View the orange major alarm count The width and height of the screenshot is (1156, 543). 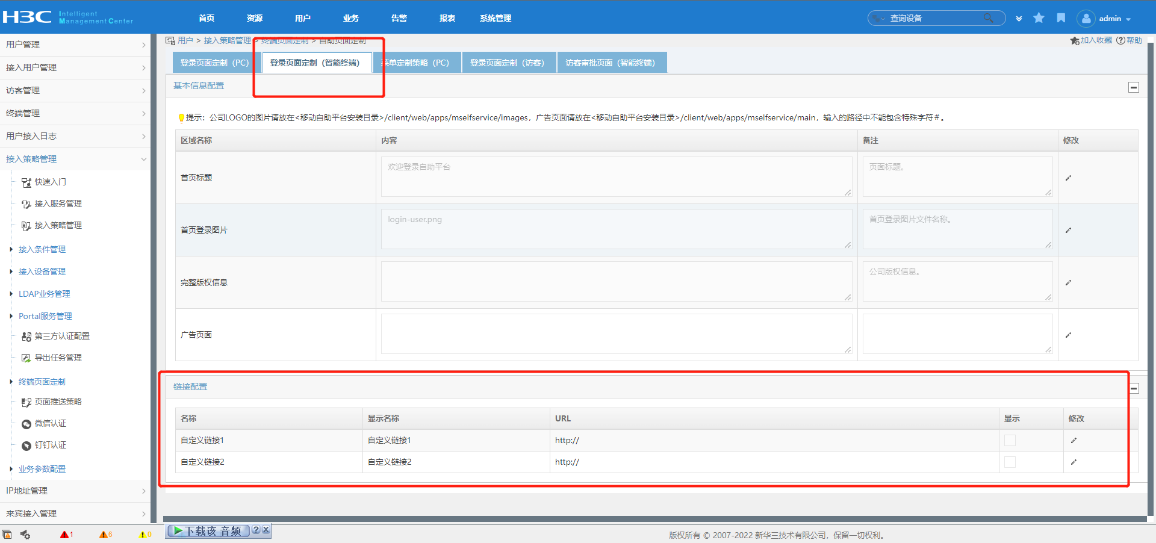(106, 534)
